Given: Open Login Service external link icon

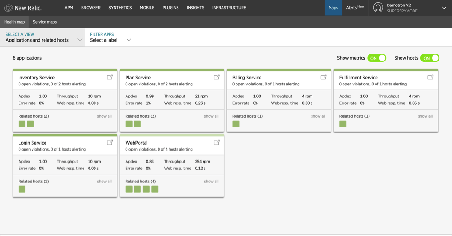Looking at the screenshot, I should [x=109, y=142].
